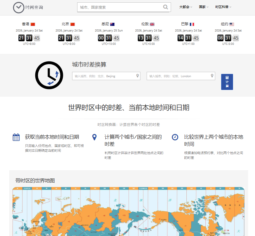255x236 pixels.
Task: Click the blue calendar icon near 获取当前本地时间和日期
Action: coord(16,137)
